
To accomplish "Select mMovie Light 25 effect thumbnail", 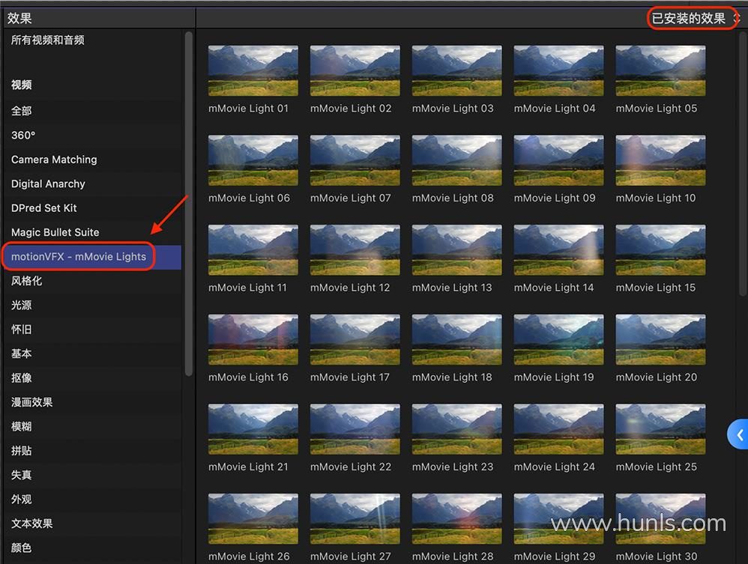I will click(661, 429).
